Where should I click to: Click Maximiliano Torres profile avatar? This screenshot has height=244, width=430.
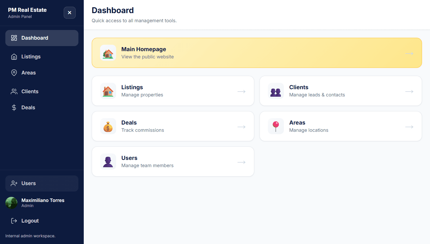tap(12, 203)
